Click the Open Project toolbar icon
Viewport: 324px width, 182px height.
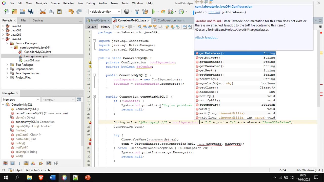pyautogui.click(x=23, y=12)
